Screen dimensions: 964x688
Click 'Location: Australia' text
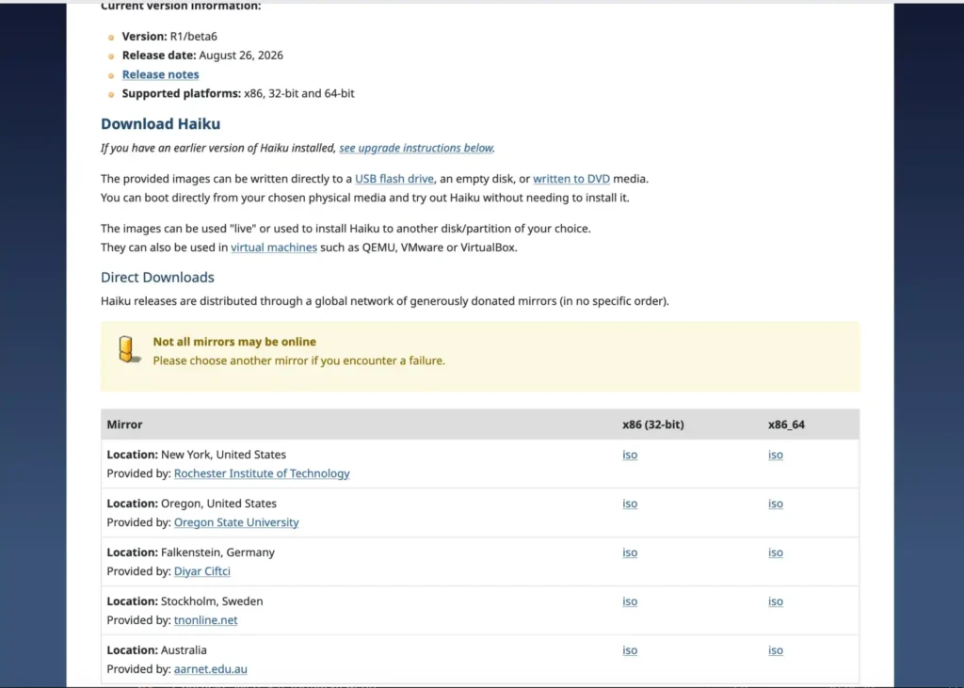(157, 649)
